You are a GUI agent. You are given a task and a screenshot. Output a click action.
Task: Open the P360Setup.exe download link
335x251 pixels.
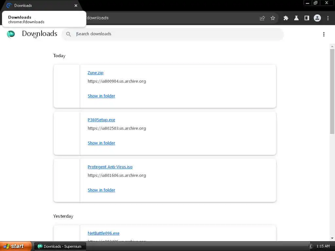point(101,120)
